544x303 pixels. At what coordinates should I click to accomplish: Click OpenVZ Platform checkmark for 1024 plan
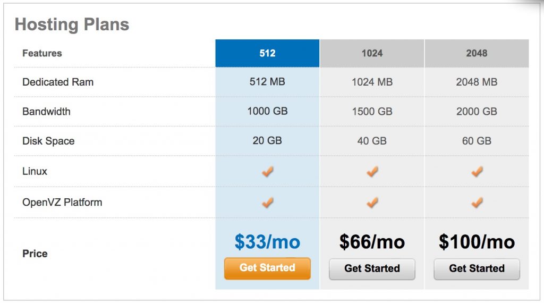click(372, 202)
